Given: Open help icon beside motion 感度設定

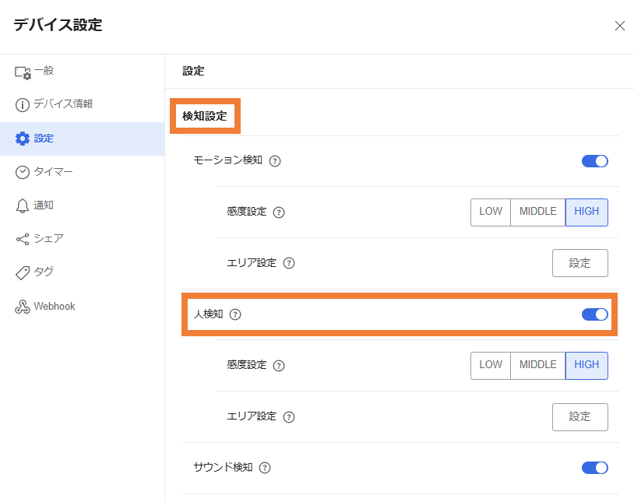Looking at the screenshot, I should (x=279, y=212).
